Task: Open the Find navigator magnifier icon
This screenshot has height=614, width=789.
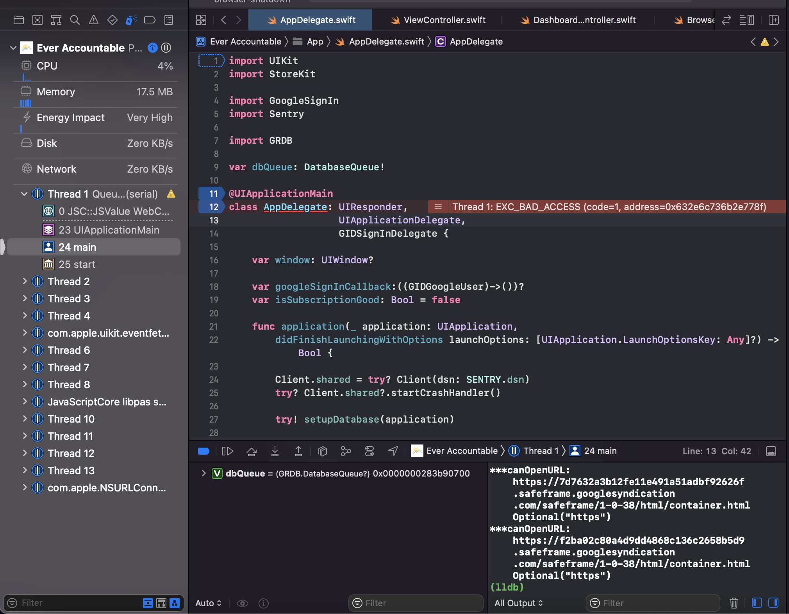Action: pyautogui.click(x=75, y=20)
